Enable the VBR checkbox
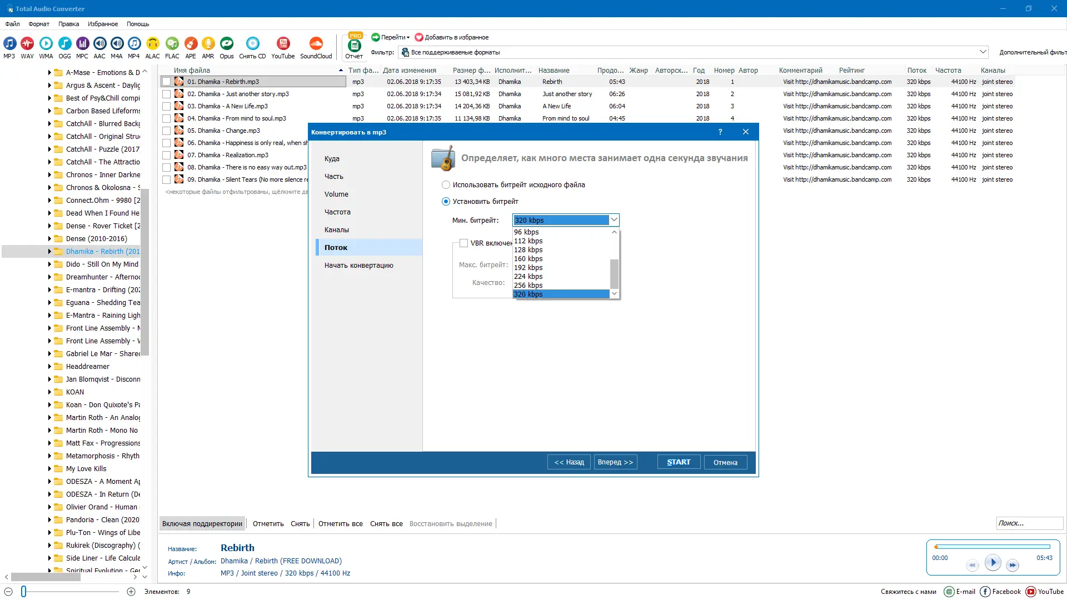 pos(463,243)
